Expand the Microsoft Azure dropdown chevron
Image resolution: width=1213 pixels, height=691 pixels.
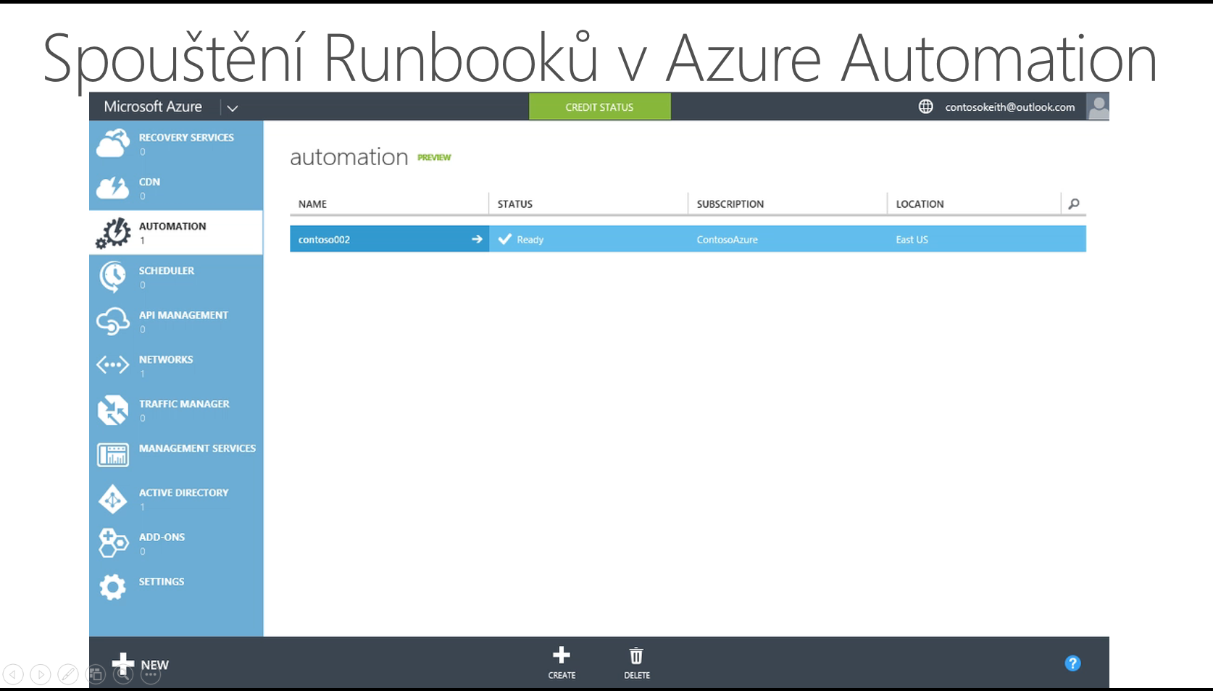coord(233,108)
